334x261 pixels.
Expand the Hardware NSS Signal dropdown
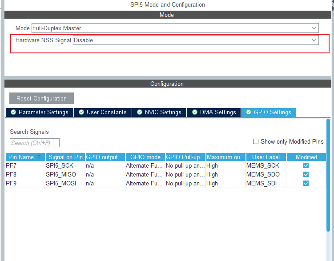point(196,40)
